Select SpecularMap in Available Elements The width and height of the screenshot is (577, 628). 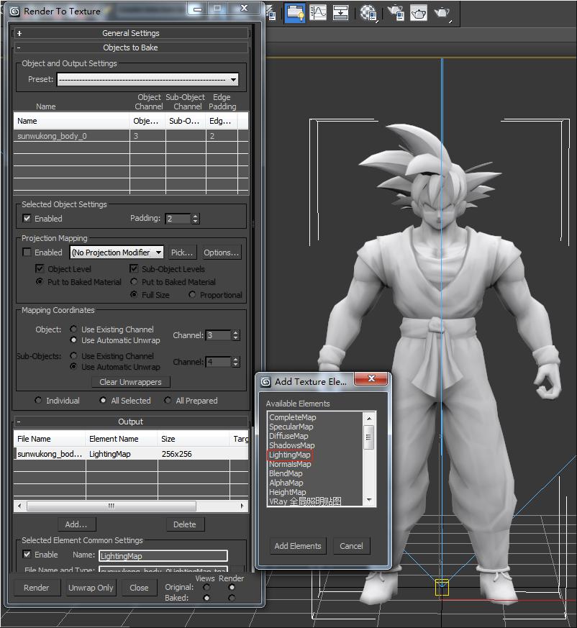point(291,427)
